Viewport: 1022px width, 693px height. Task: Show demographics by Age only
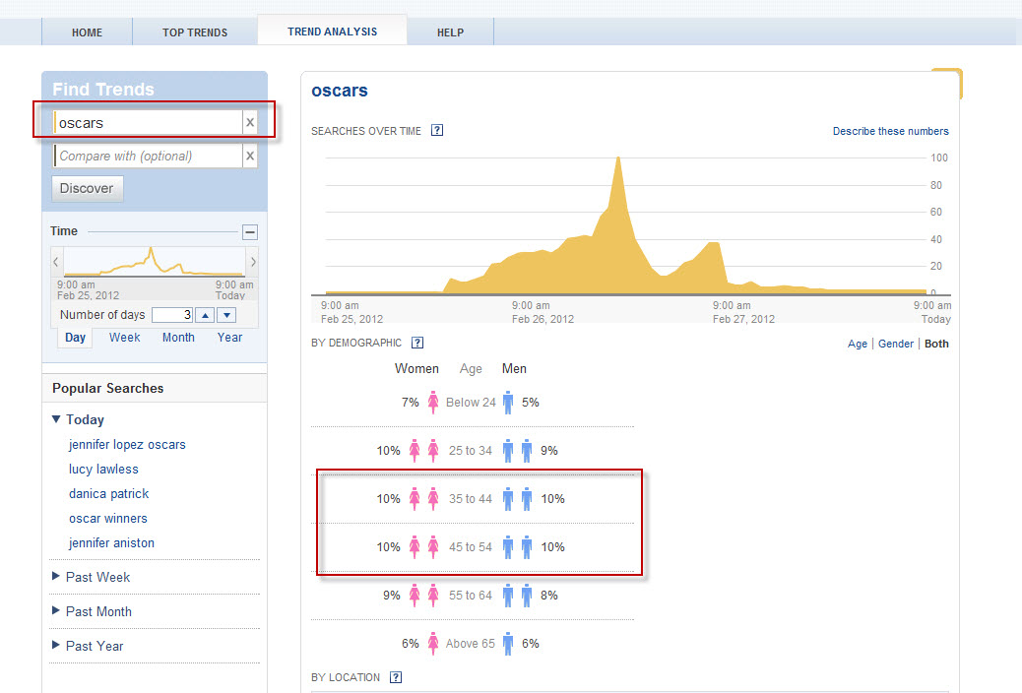click(x=858, y=344)
